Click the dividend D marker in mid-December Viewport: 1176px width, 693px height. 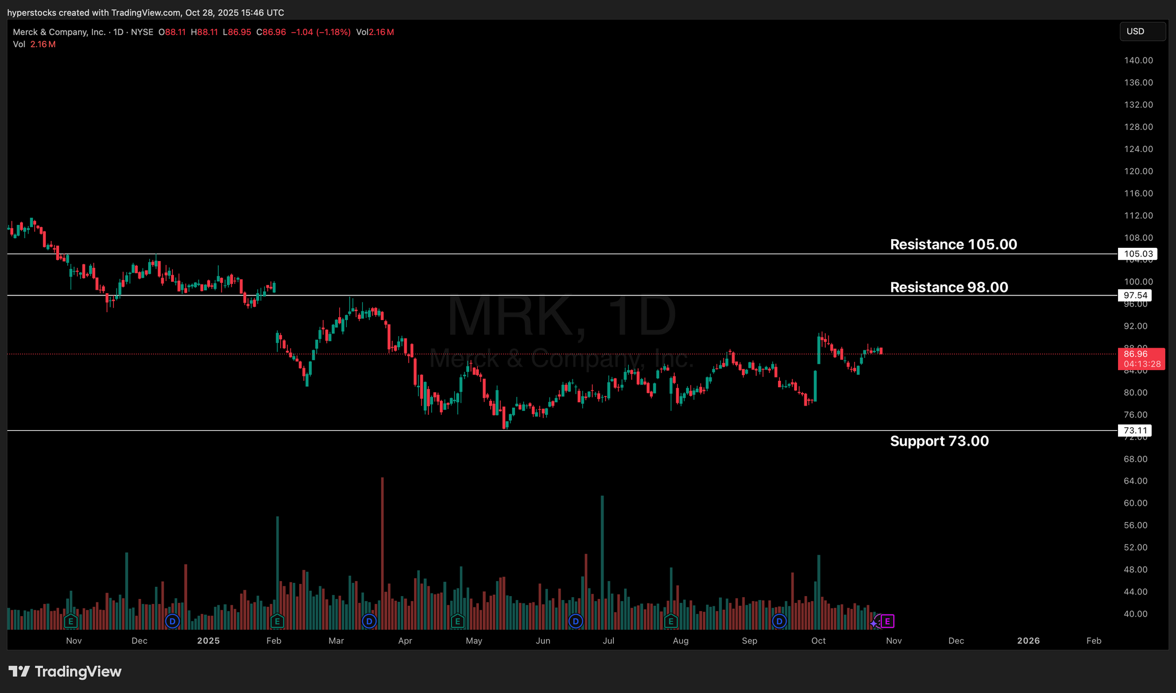(172, 621)
